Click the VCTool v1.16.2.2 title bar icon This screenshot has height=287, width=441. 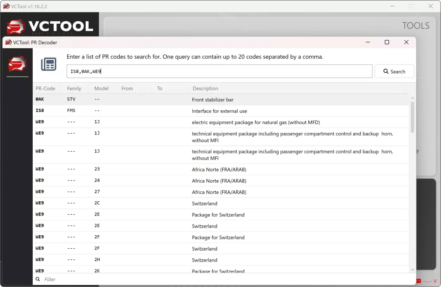coord(6,6)
